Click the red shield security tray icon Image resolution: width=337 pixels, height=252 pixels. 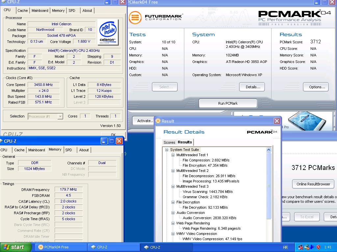pos(318,247)
